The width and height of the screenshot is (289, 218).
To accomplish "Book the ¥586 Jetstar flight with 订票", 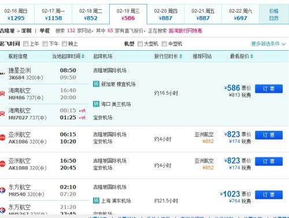I will (x=269, y=89).
